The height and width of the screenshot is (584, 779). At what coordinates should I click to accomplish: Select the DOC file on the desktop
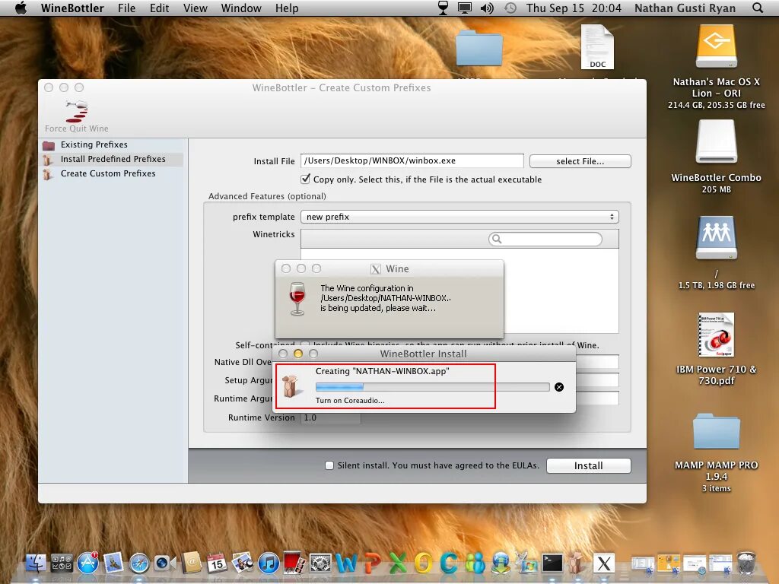point(598,47)
